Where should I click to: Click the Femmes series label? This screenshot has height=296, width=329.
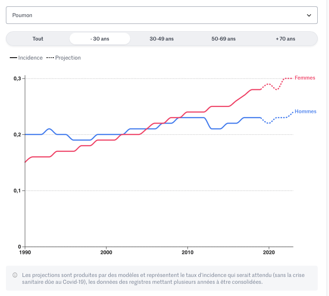pyautogui.click(x=305, y=78)
